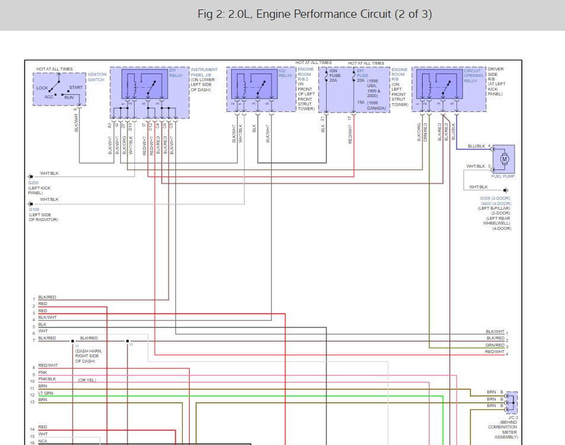Click the CIRCUIT OPENING RELAY label

point(474,76)
